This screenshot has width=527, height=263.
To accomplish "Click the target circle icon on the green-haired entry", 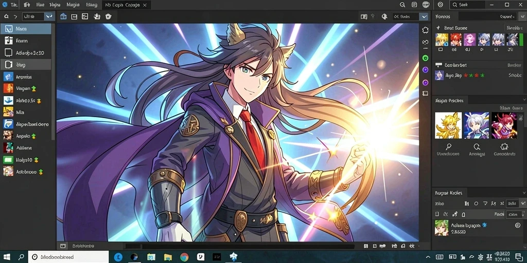I will coord(518,226).
